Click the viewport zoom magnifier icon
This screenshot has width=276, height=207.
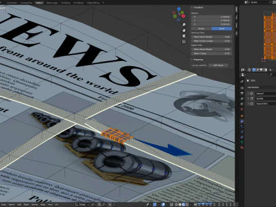[x=184, y=25]
